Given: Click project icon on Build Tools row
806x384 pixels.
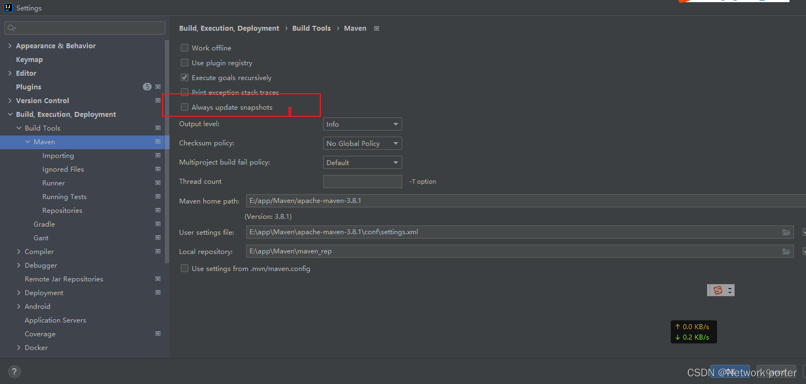Looking at the screenshot, I should pyautogui.click(x=158, y=128).
